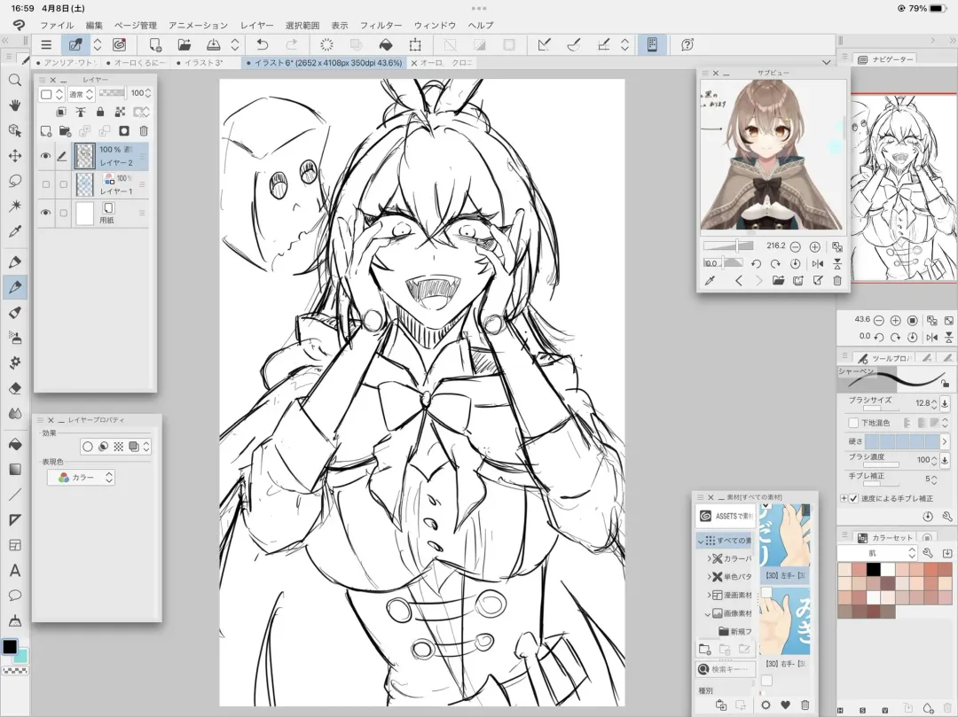
Task: Expand the 漫画素材 folder in Materials tree
Action: [709, 595]
